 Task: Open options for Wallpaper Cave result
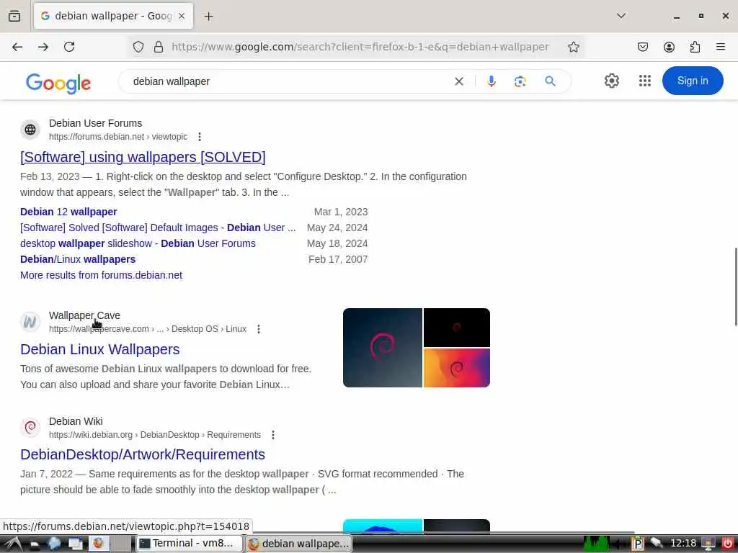click(259, 329)
